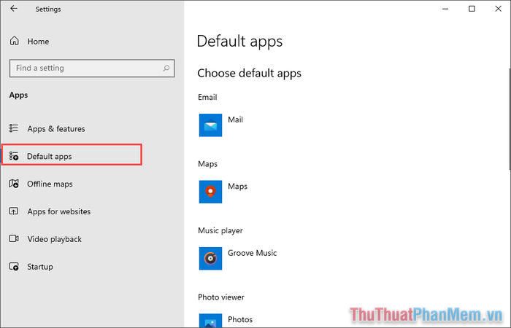The width and height of the screenshot is (511, 328).
Task: Click the Mail app icon
Action: pos(210,125)
